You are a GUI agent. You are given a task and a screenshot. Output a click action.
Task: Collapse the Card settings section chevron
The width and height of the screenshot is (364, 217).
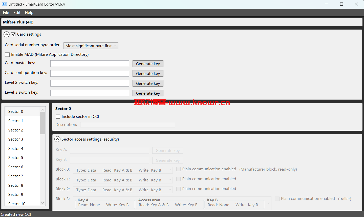[x=7, y=34]
